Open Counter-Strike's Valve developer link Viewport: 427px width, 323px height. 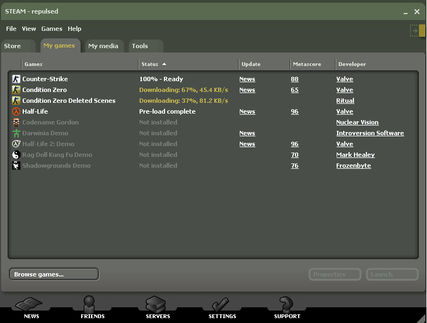(345, 79)
